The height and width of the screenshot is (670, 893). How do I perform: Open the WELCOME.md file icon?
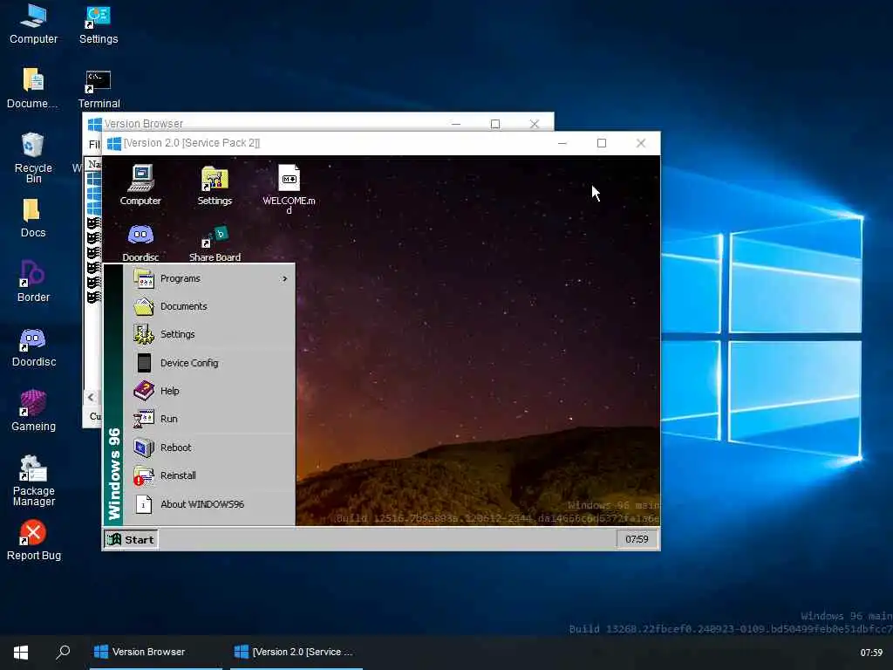pos(289,188)
